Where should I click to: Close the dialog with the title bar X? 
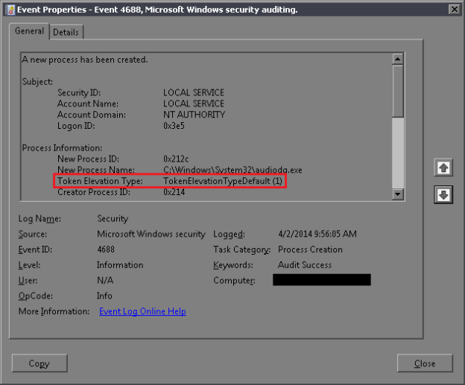tap(453, 9)
